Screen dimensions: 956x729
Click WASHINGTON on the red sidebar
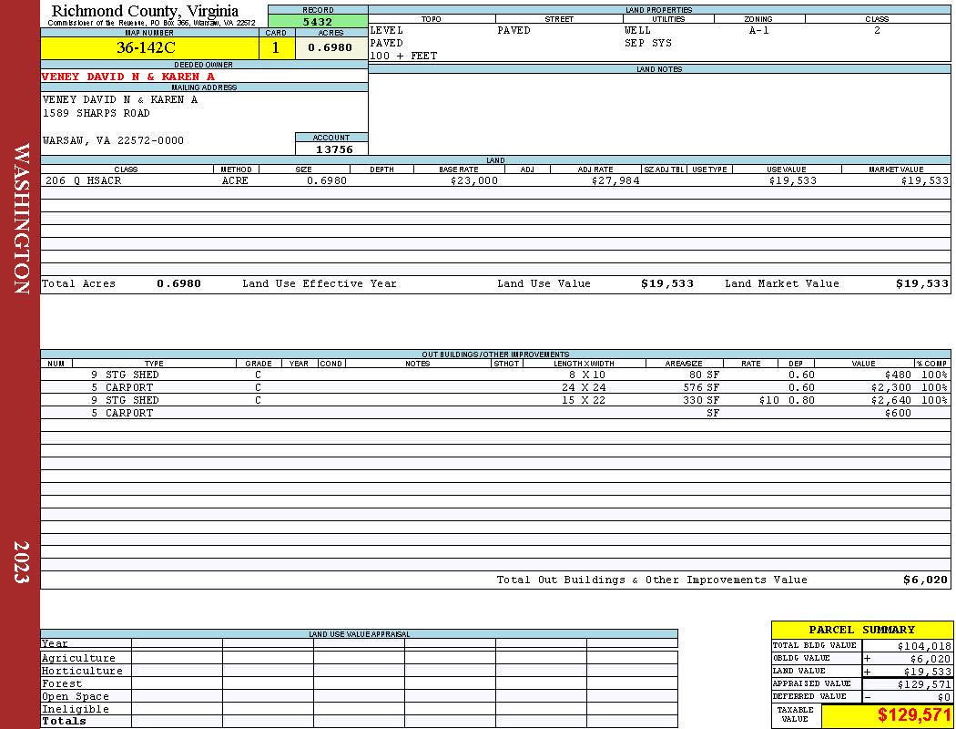21,219
